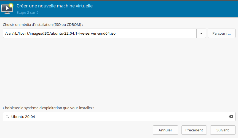Click the blank area between the two fields
This screenshot has width=238, height=138.
119,72
